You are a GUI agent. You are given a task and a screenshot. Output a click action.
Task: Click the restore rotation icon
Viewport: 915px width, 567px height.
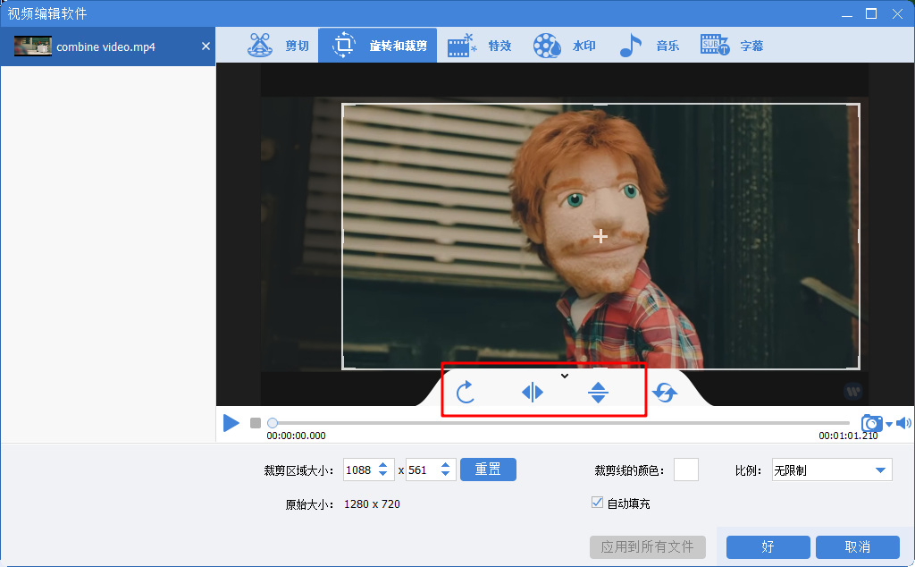665,393
